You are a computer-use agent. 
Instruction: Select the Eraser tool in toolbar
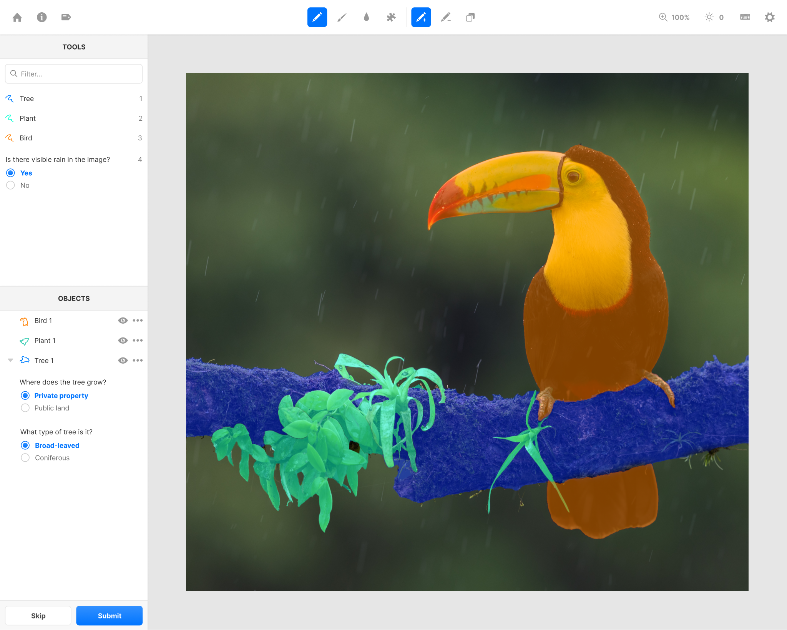pos(446,17)
